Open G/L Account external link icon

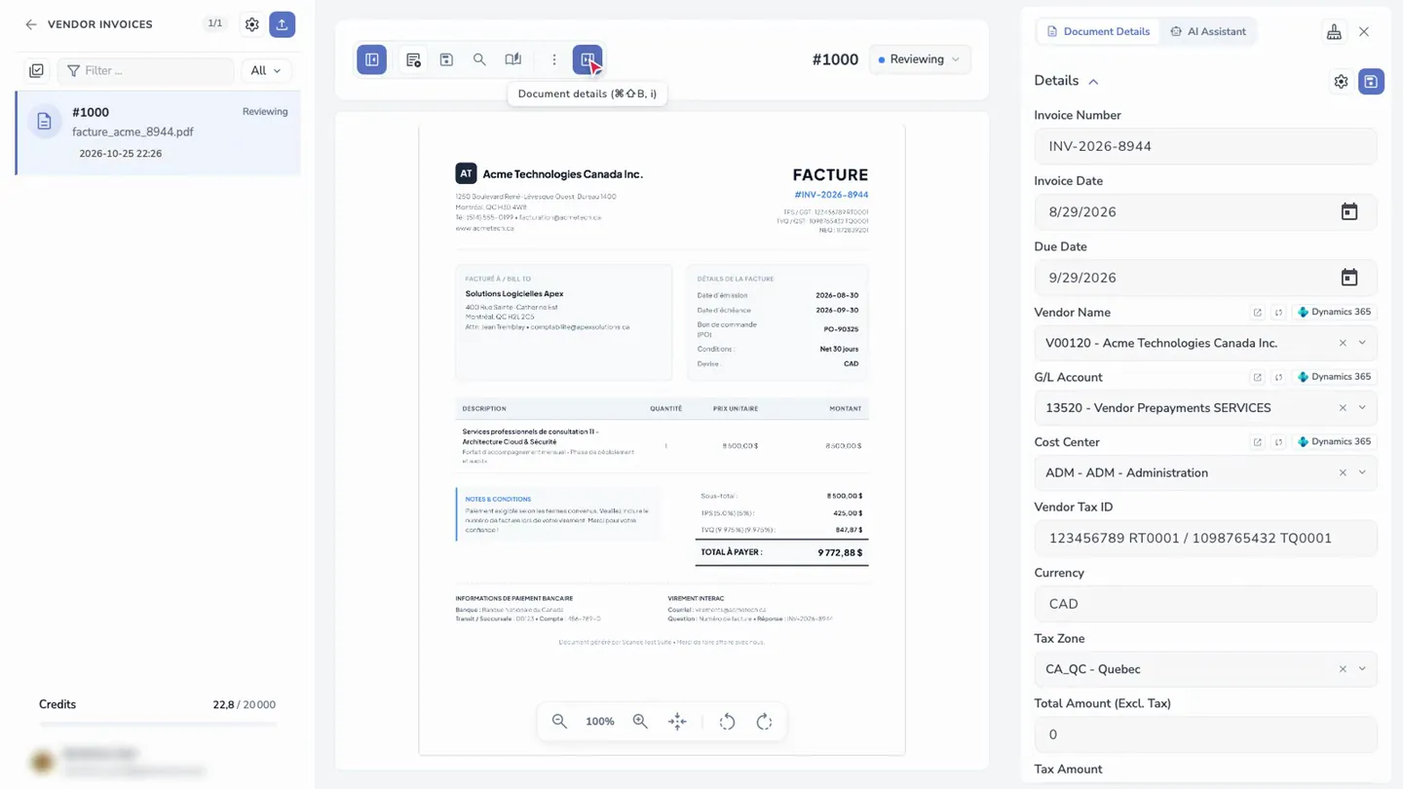(1258, 377)
